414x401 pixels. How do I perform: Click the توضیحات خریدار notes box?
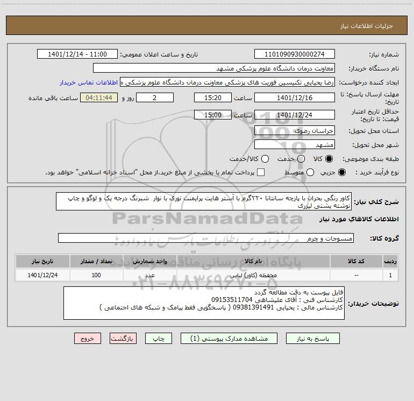coord(204,303)
